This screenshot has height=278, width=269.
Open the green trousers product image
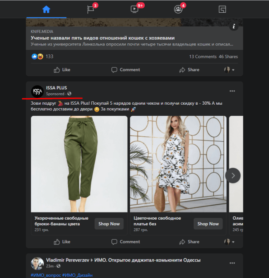coord(79,164)
